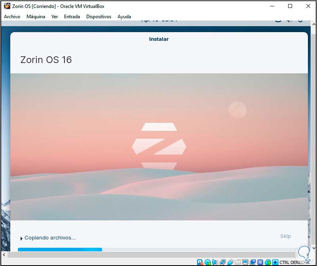Open the Ayuda menu
Screen dimensions: 317x266
pyautogui.click(x=124, y=17)
